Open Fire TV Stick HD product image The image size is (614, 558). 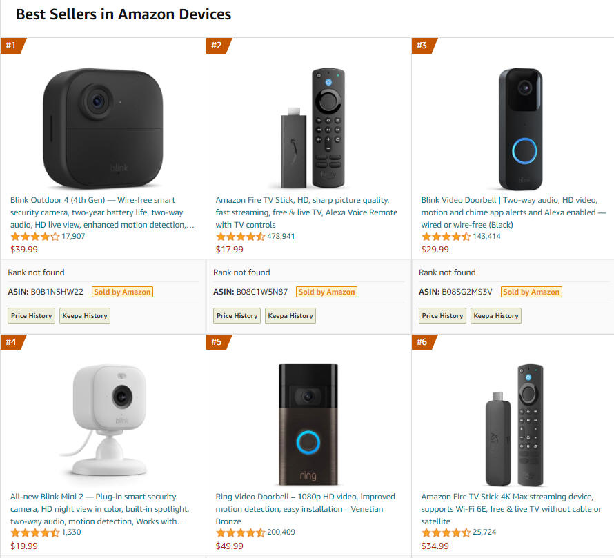[x=308, y=128]
